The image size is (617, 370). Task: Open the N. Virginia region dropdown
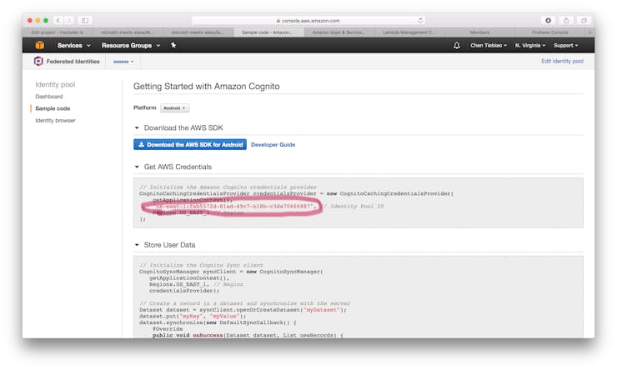coord(530,46)
